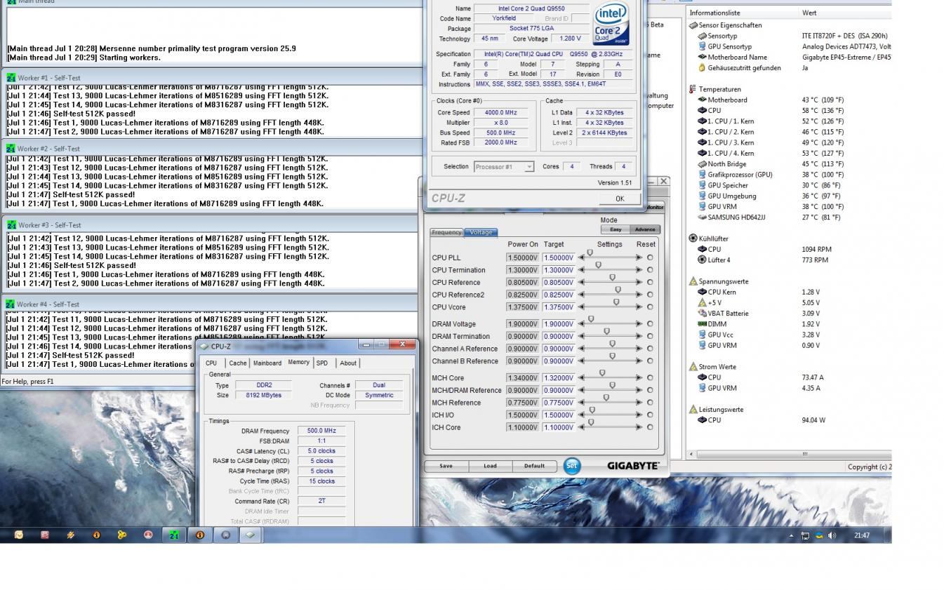Show hidden system tray icons arrow

coord(792,536)
